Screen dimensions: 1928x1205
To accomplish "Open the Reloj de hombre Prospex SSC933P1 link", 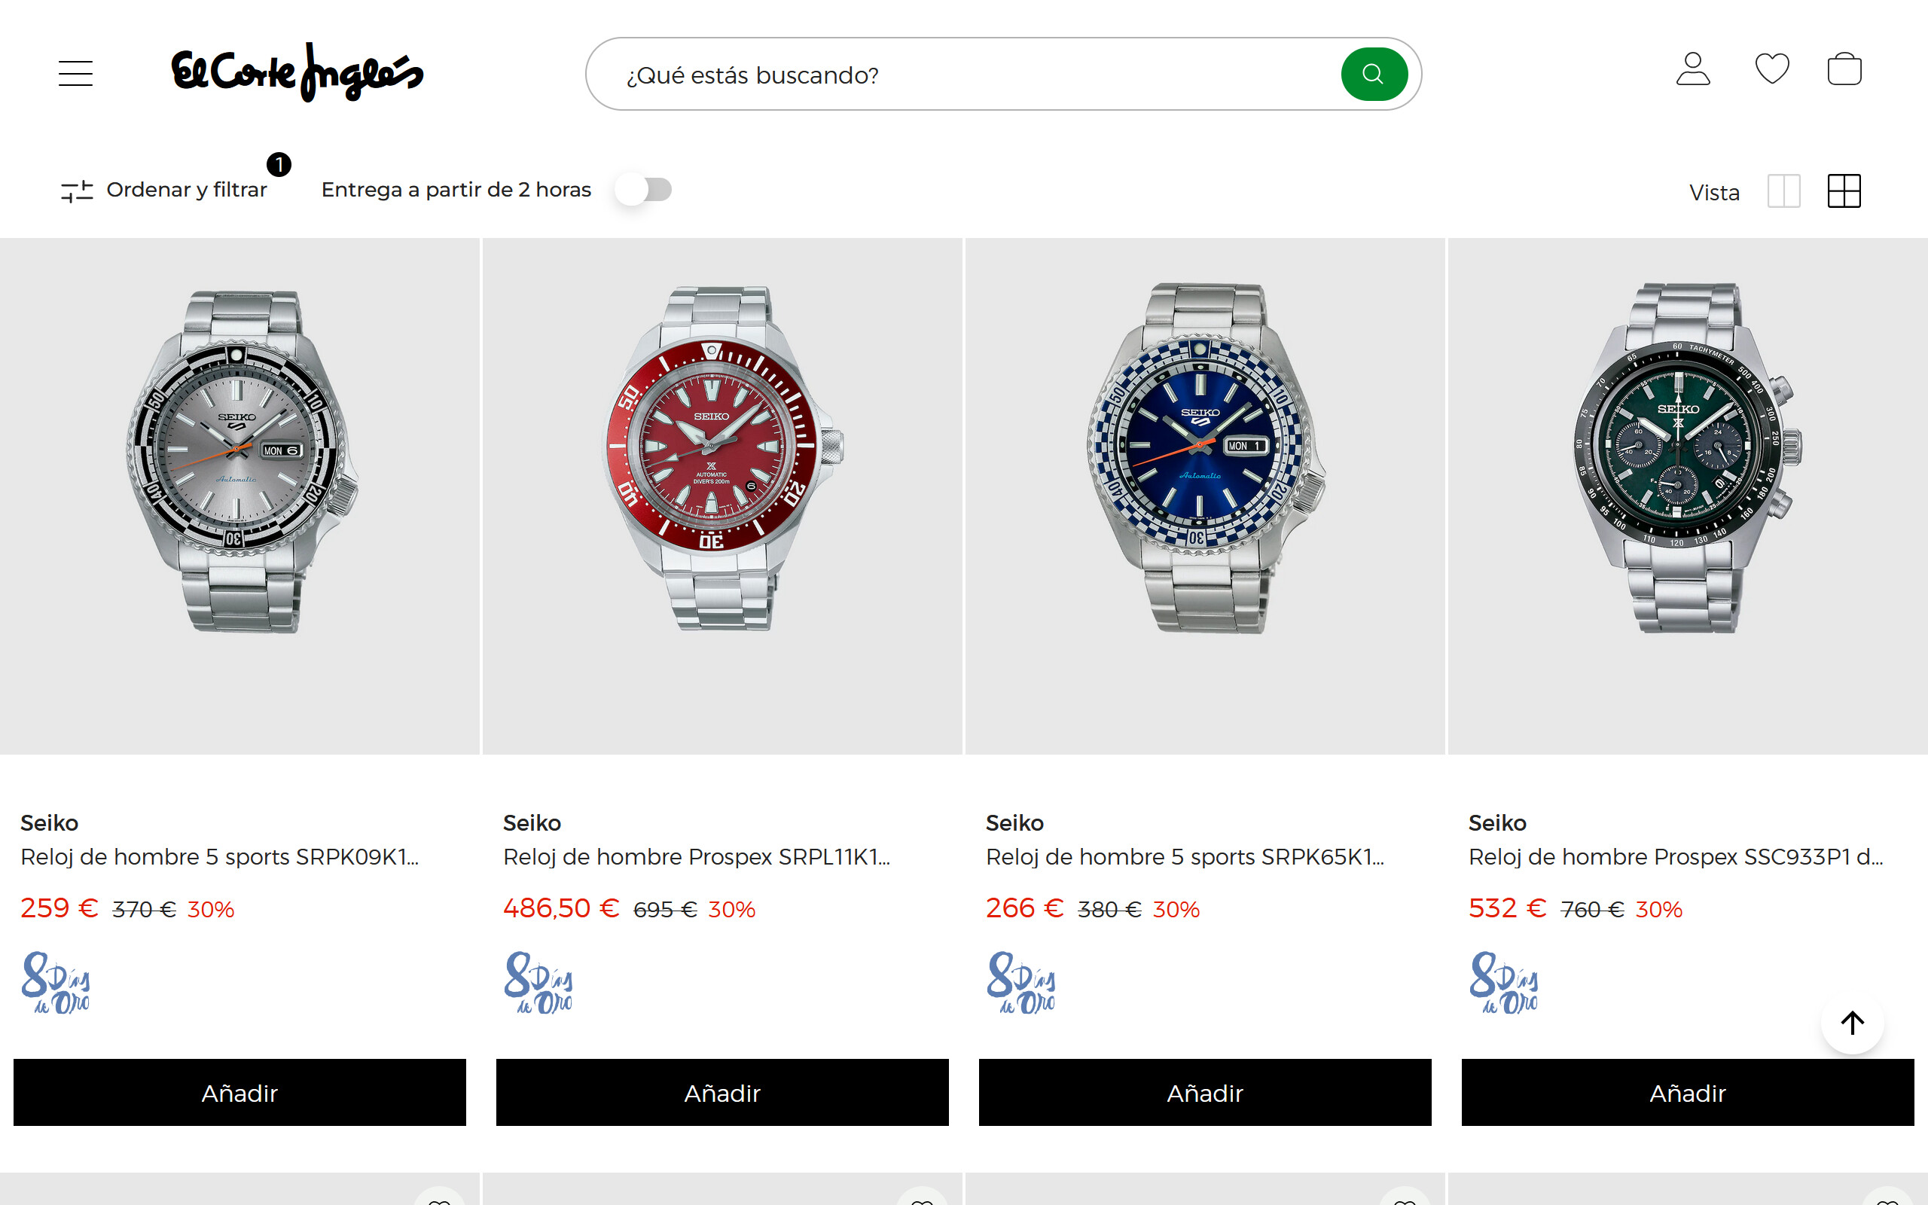I will tap(1675, 857).
